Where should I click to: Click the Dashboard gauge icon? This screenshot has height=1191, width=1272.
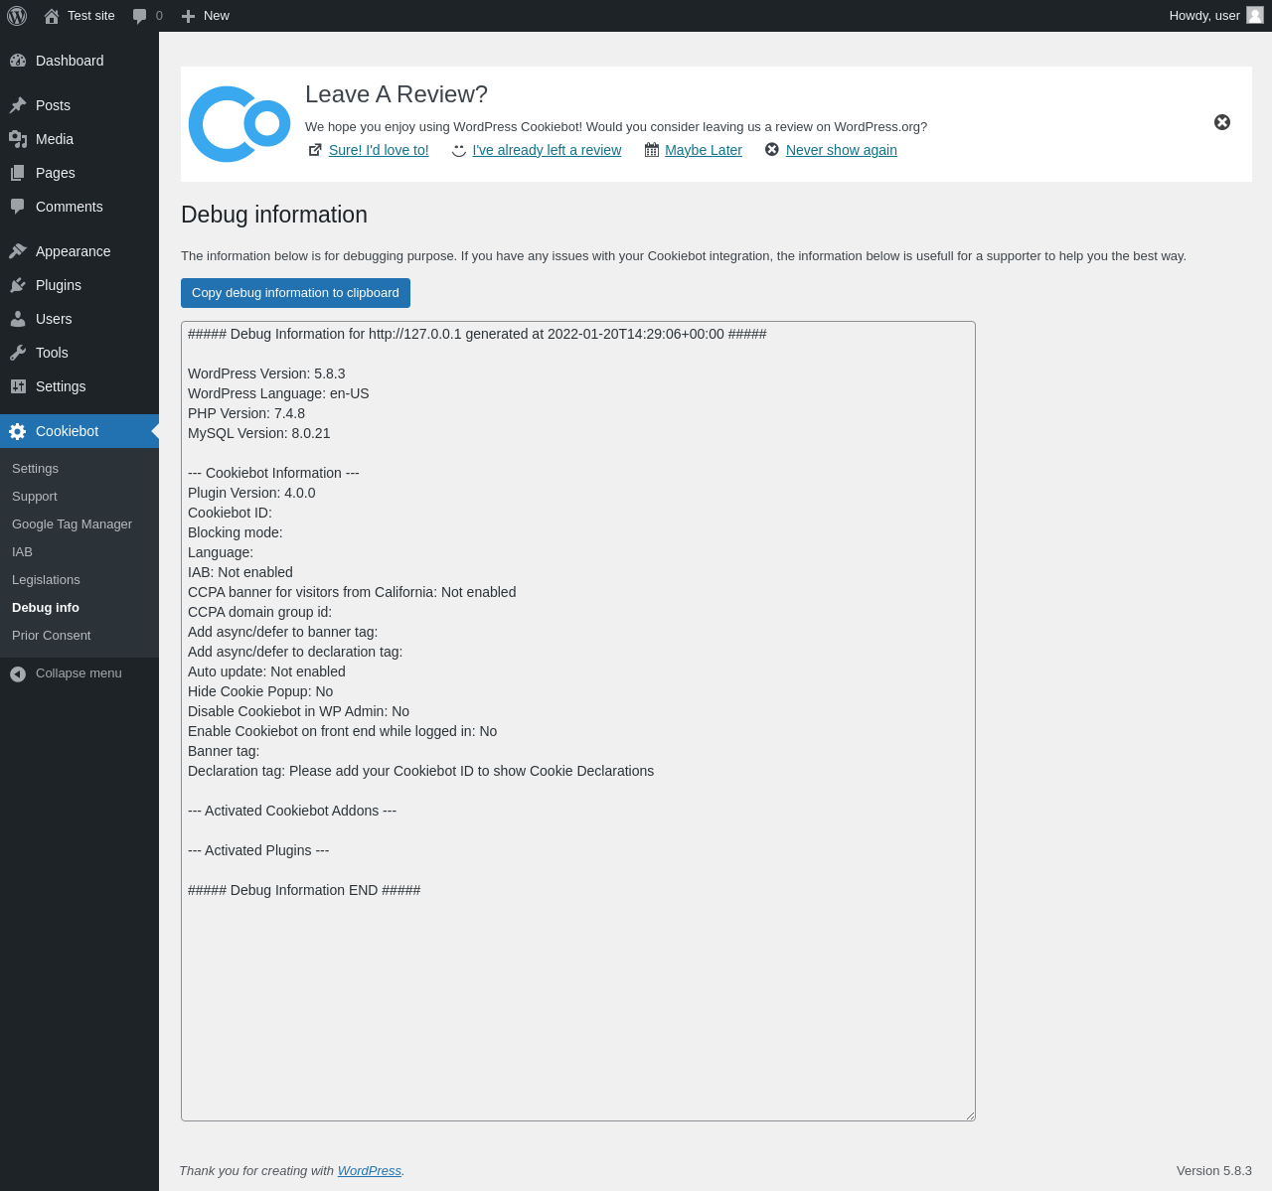[x=18, y=61]
